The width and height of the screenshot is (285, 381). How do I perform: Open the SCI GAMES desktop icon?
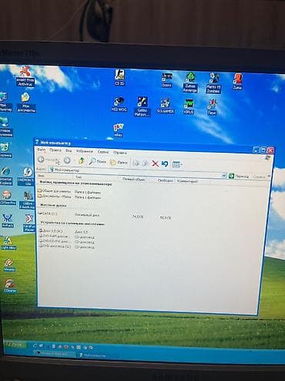165,106
